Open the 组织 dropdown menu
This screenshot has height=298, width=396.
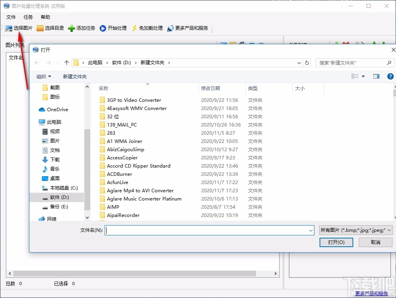coord(42,76)
